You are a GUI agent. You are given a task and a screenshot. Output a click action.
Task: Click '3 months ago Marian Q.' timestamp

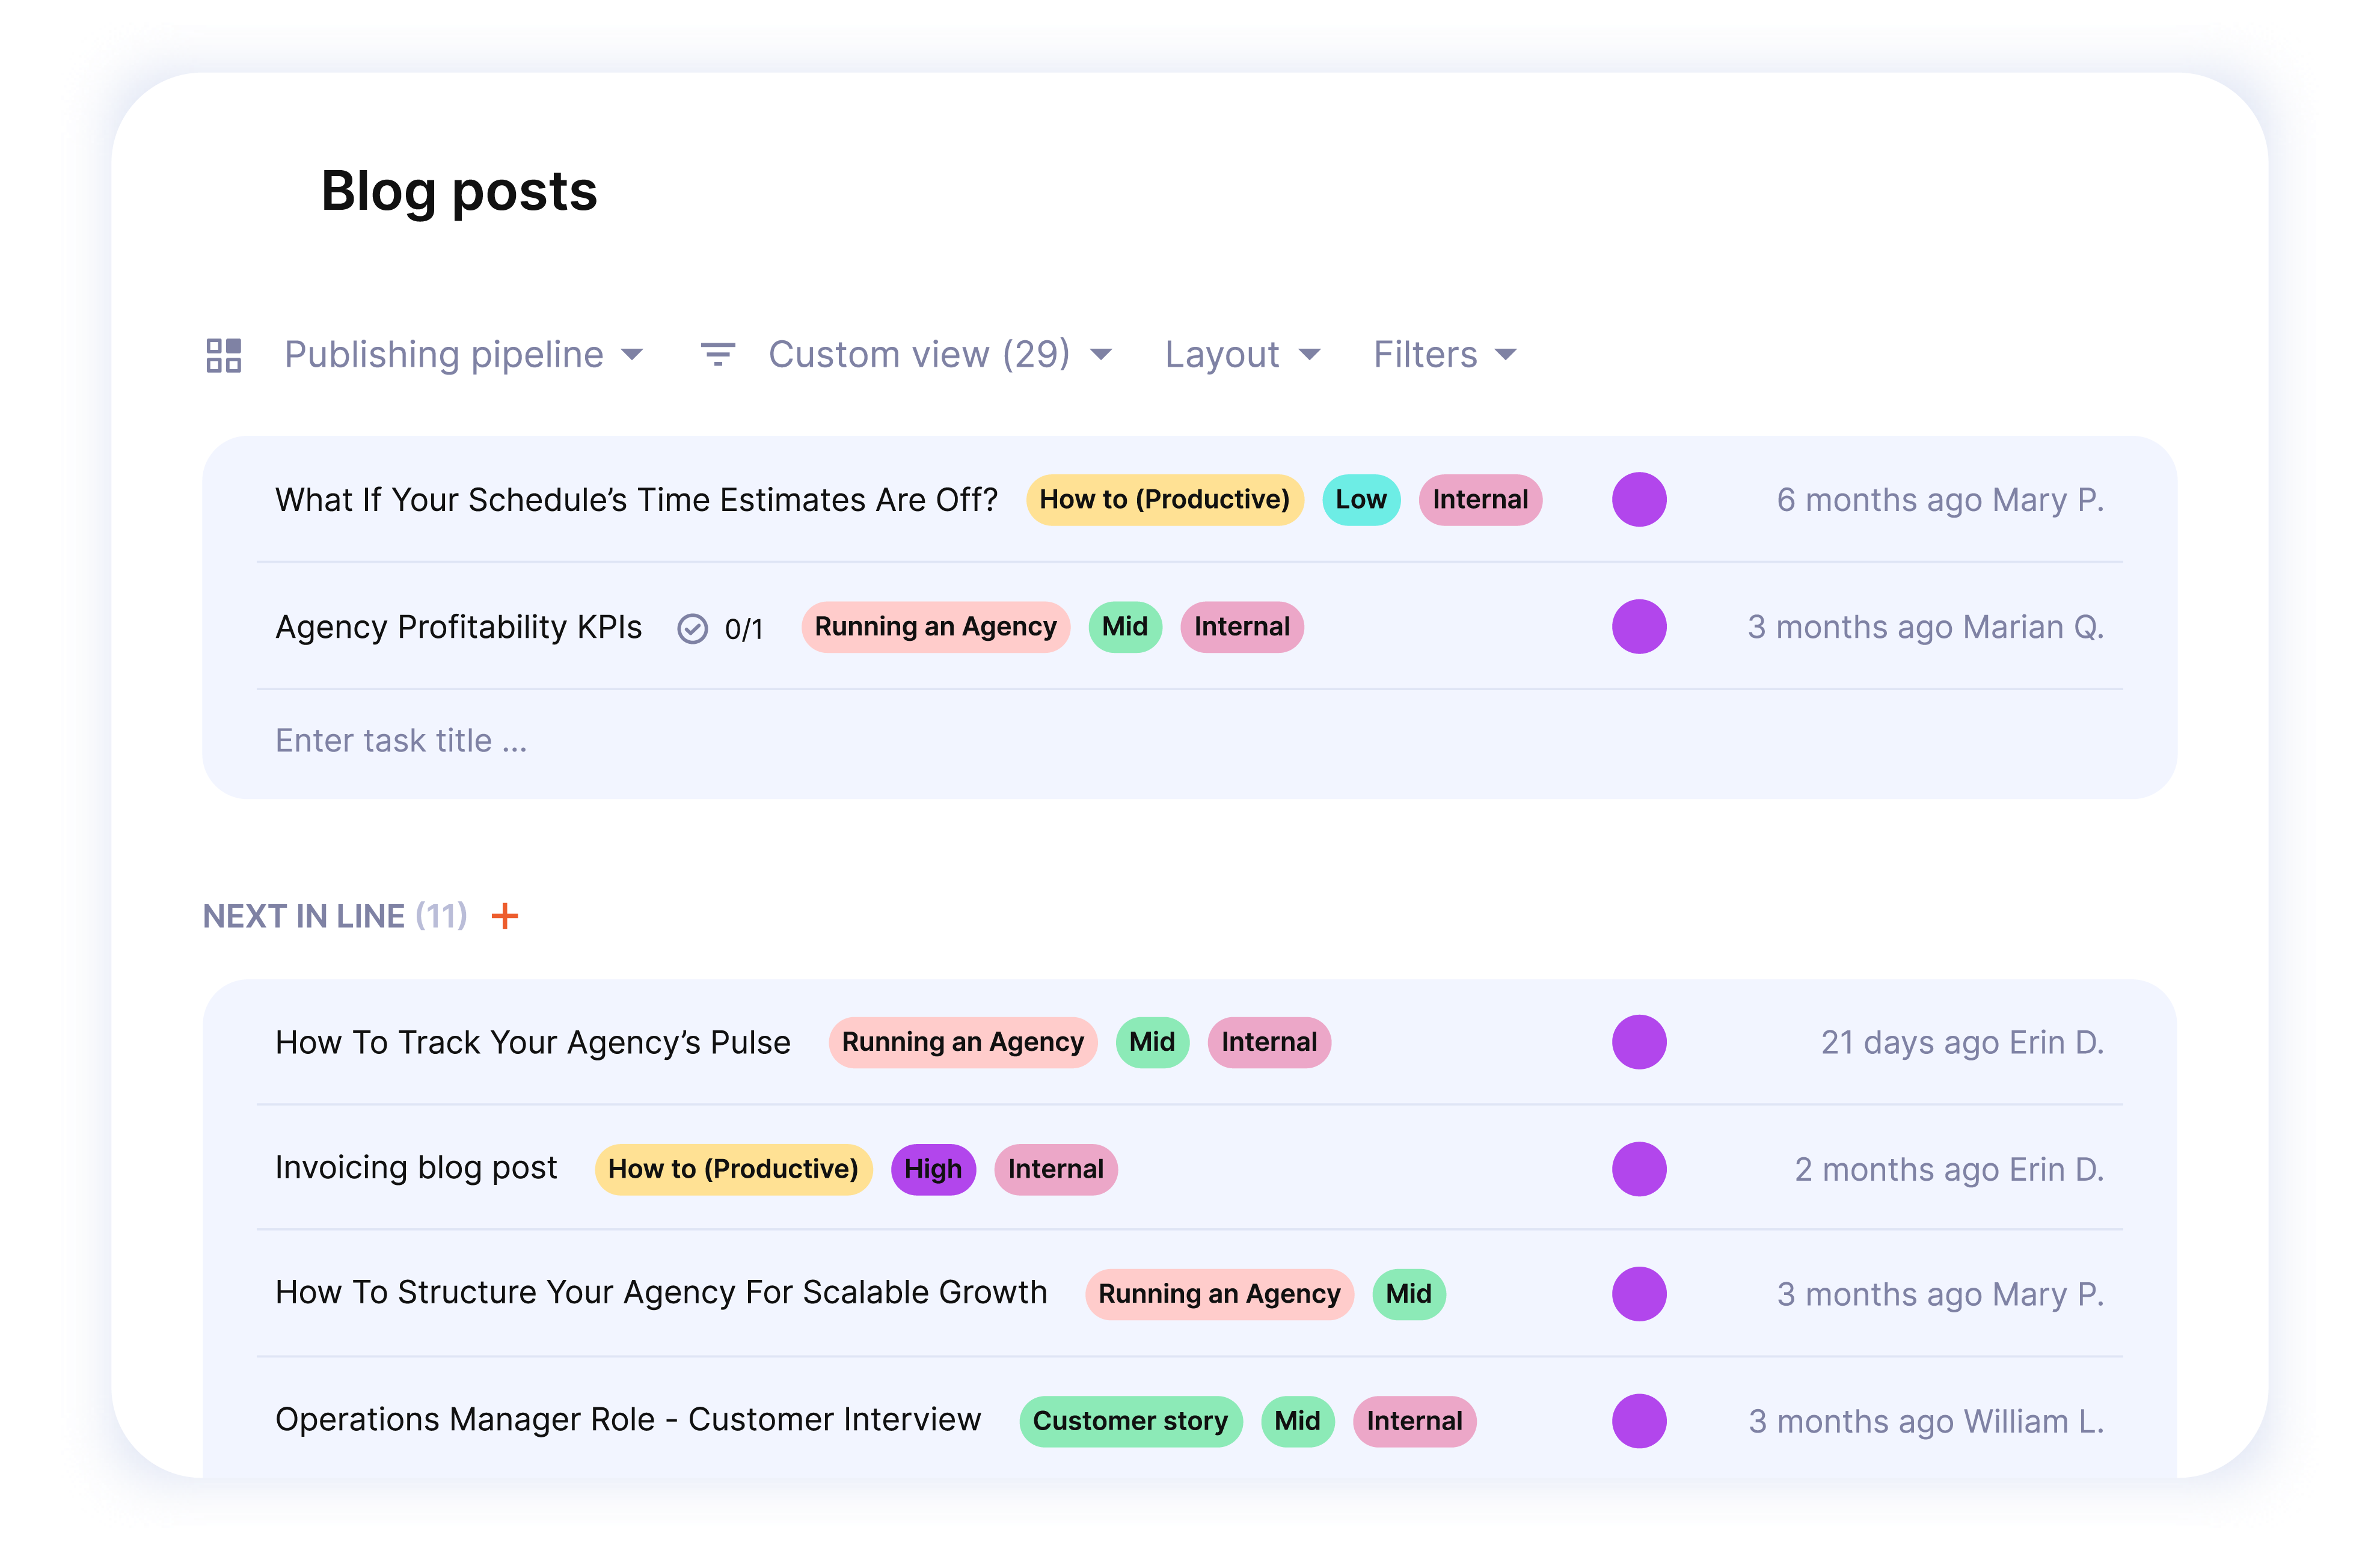[1926, 627]
